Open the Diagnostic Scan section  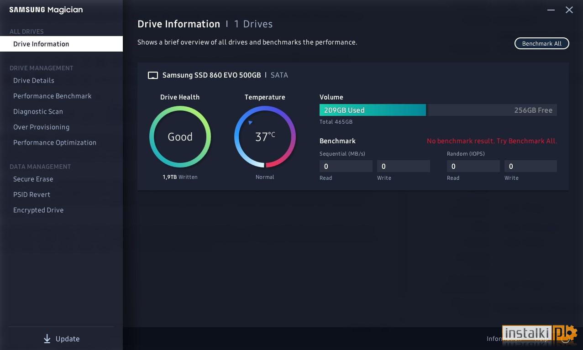[x=38, y=111]
